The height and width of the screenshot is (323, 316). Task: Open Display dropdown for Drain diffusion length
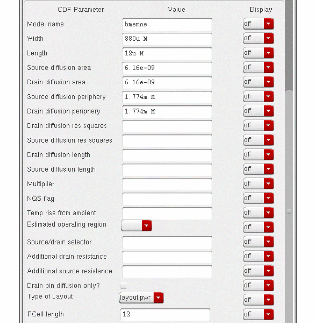(x=258, y=155)
